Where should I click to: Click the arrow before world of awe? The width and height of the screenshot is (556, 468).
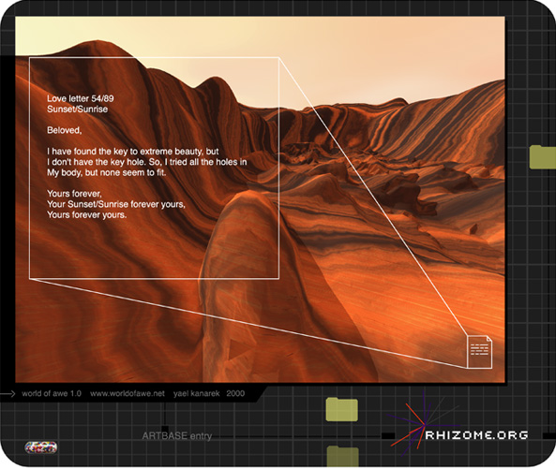click(x=8, y=393)
